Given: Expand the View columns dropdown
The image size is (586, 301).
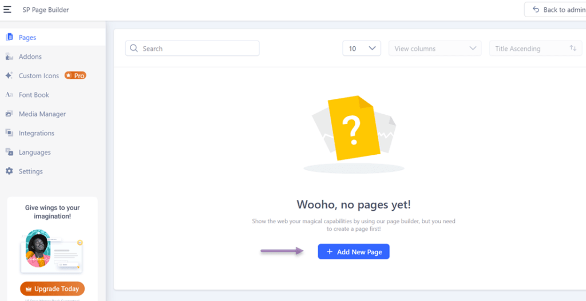Looking at the screenshot, I should pyautogui.click(x=435, y=49).
